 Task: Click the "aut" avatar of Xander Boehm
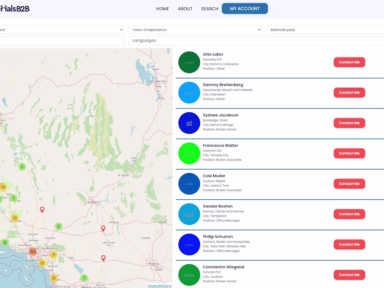coord(189,214)
